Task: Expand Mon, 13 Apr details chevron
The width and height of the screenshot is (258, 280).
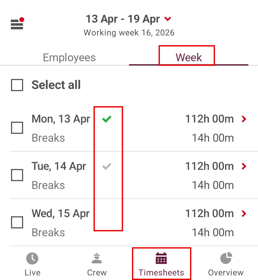Action: (x=244, y=119)
